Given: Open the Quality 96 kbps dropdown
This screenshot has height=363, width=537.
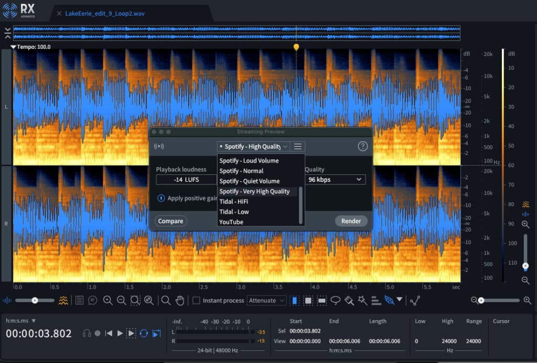Looking at the screenshot, I should [335, 180].
